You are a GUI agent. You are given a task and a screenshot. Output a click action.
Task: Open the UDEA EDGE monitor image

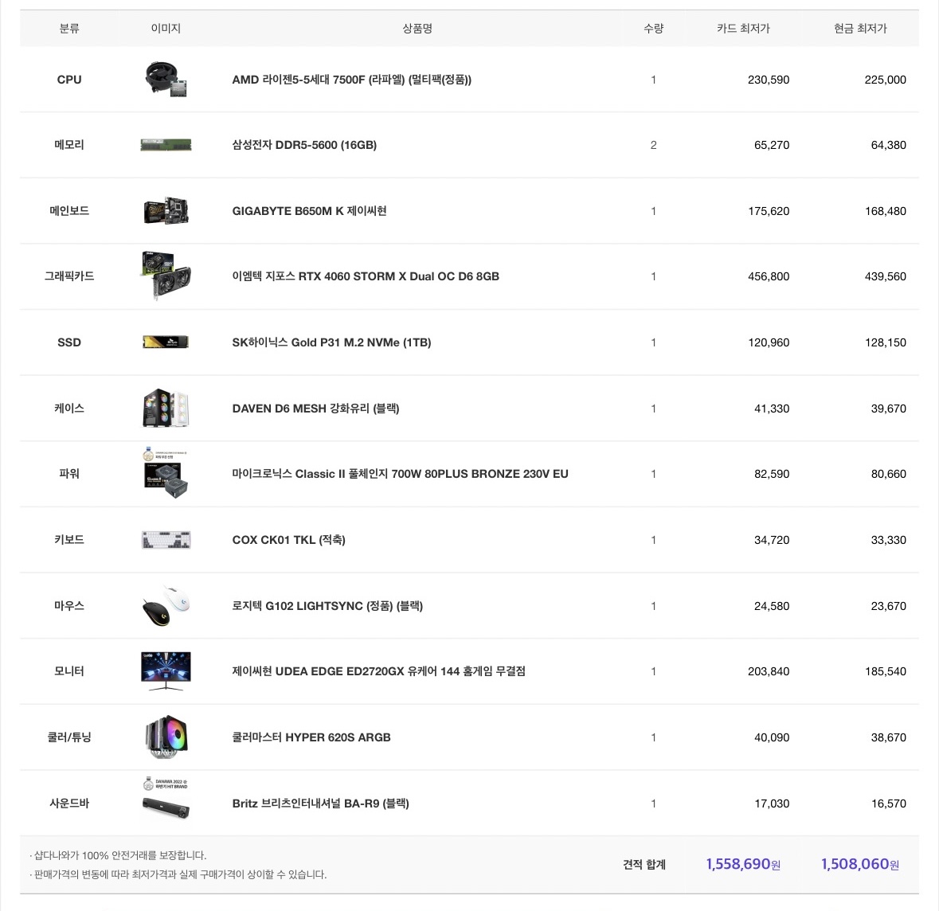tap(166, 671)
